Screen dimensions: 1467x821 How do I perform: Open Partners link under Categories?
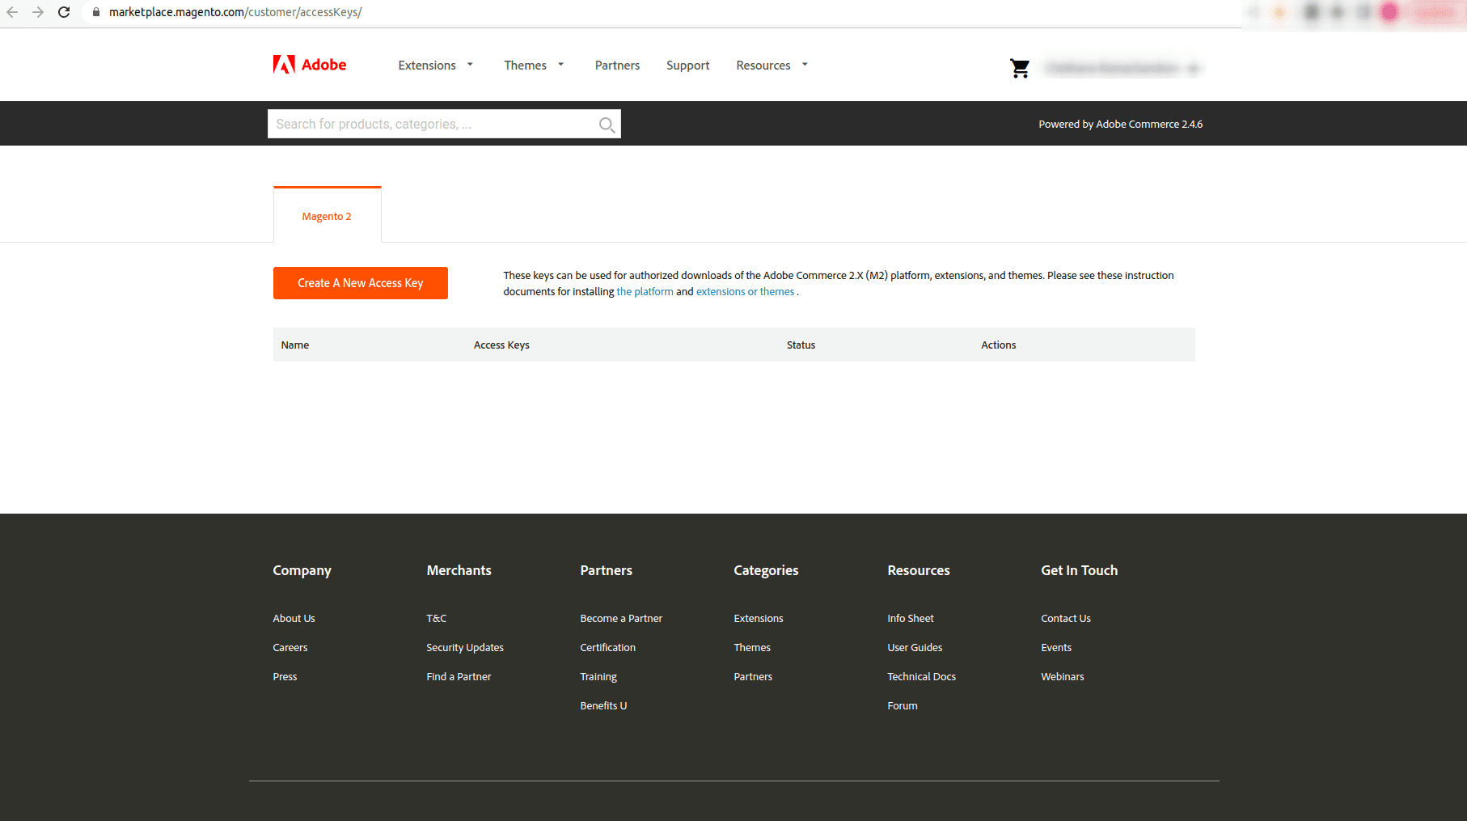753,677
